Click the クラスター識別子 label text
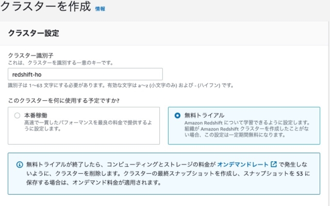This screenshot has width=330, height=206. point(31,55)
